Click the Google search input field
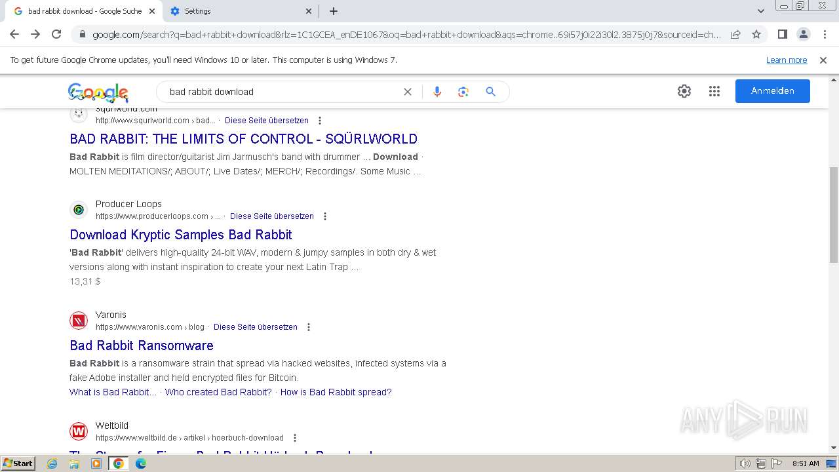Image resolution: width=839 pixels, height=472 pixels. pyautogui.click(x=282, y=92)
